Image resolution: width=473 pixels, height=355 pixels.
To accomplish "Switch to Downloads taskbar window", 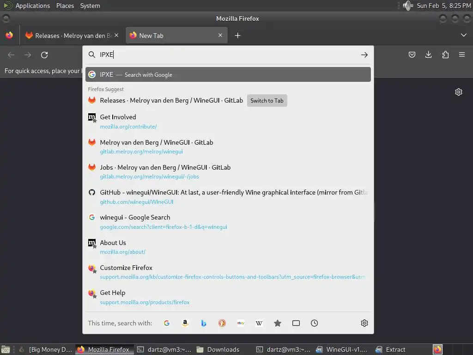I will click(223, 349).
